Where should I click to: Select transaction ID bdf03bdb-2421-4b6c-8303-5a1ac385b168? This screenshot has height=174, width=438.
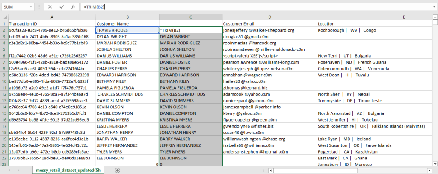52,37
